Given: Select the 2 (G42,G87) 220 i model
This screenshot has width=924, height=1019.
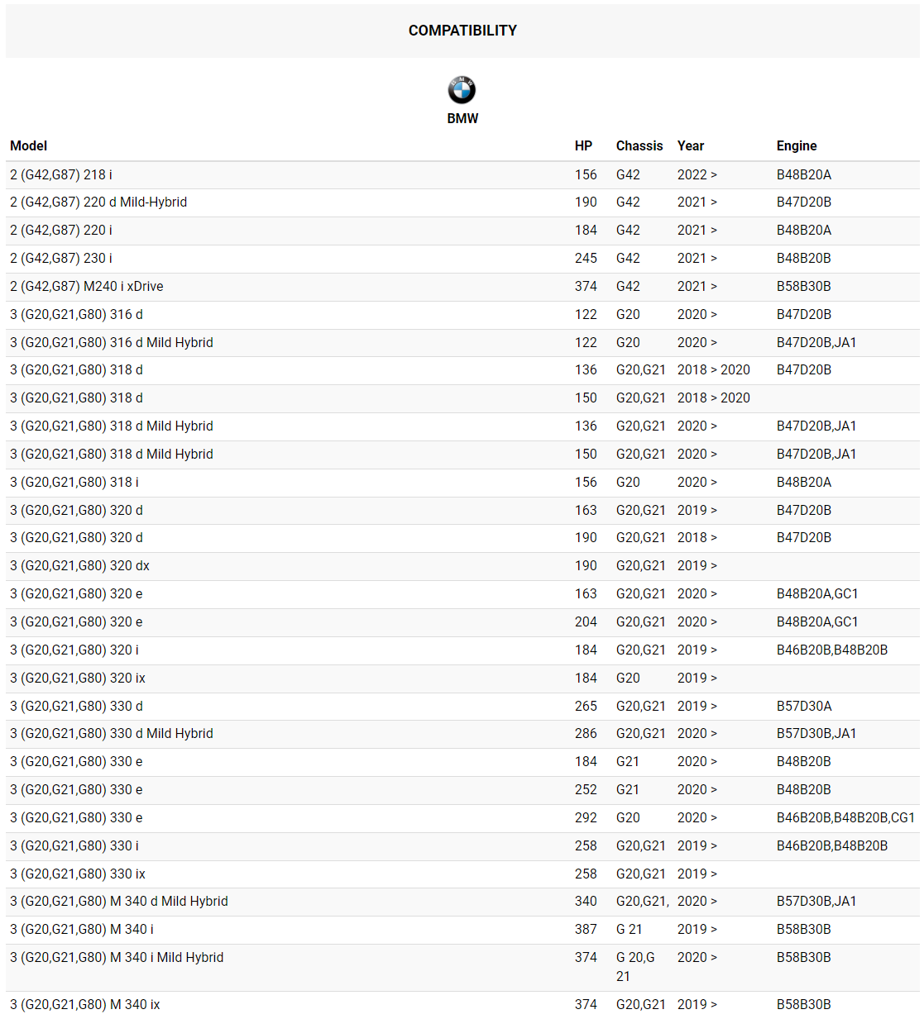Looking at the screenshot, I should pyautogui.click(x=61, y=230).
